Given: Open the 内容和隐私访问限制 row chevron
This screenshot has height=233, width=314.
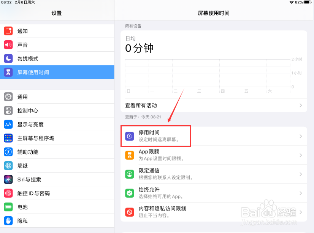Looking at the screenshot, I should pyautogui.click(x=301, y=212).
